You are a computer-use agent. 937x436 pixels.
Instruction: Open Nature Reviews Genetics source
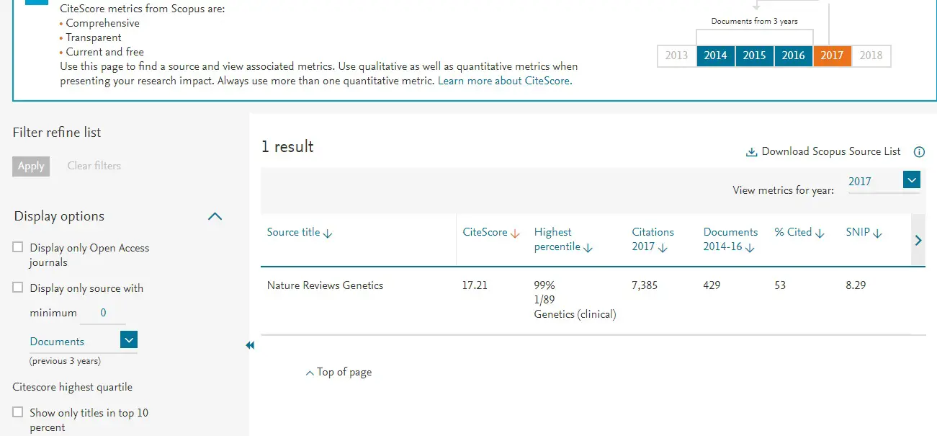pyautogui.click(x=325, y=285)
